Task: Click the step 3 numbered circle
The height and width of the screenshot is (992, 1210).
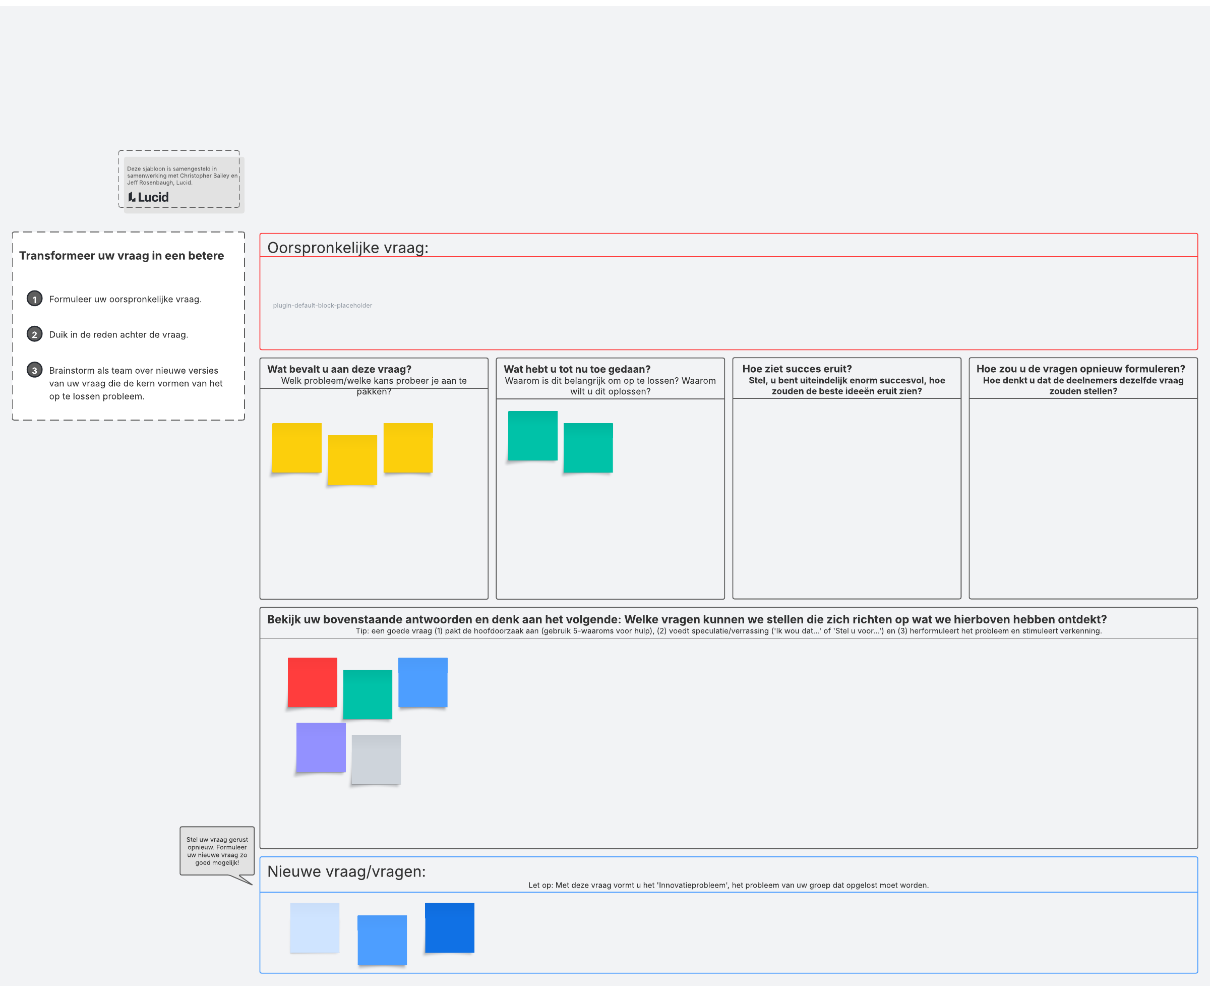Action: pyautogui.click(x=34, y=370)
